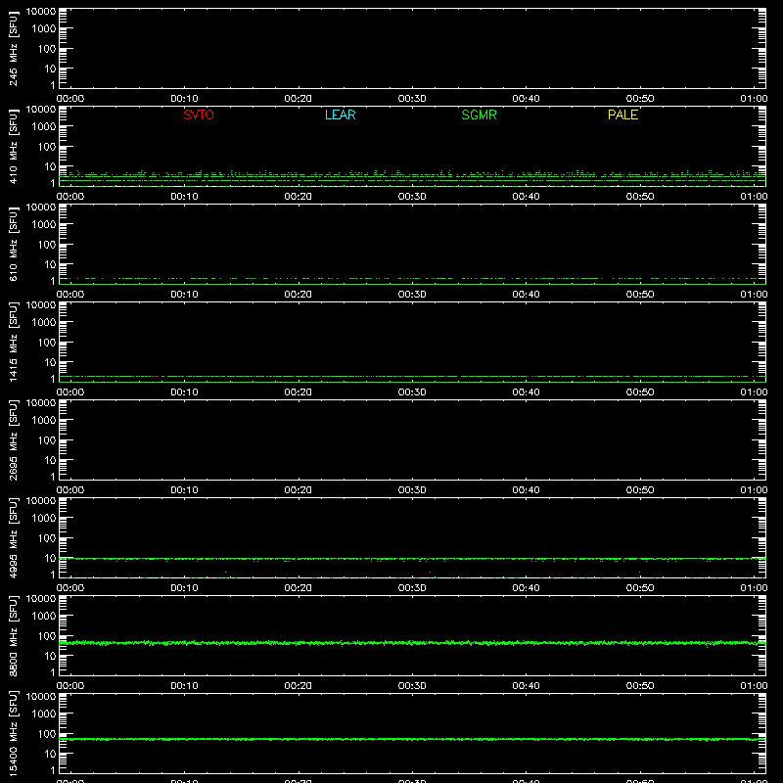783x783 pixels.
Task: Select the '4995 MHz [SFU]' axis title
Action: coord(13,537)
